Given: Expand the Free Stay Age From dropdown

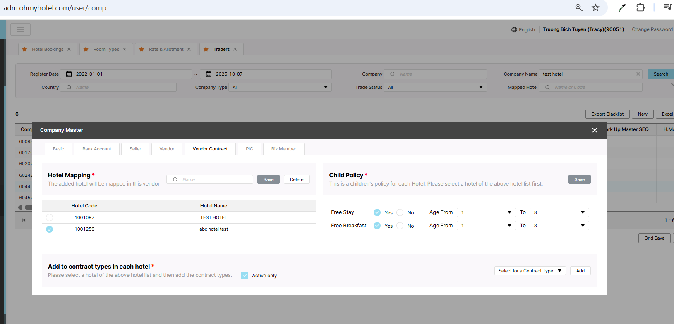Looking at the screenshot, I should click(x=486, y=212).
